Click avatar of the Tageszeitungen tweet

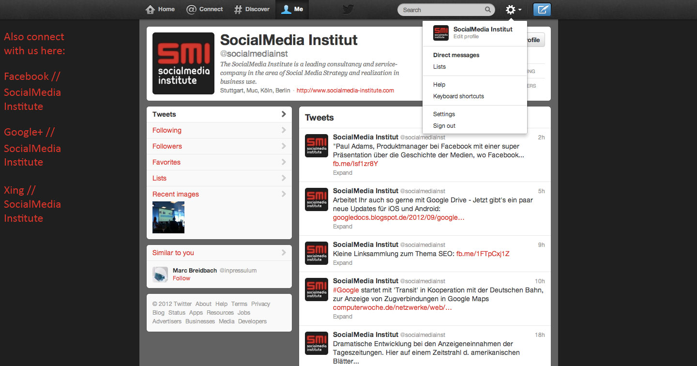317,343
